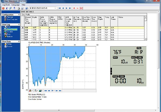Collapse the Dive Log panel
The width and height of the screenshot is (161, 112).
click(x=19, y=24)
